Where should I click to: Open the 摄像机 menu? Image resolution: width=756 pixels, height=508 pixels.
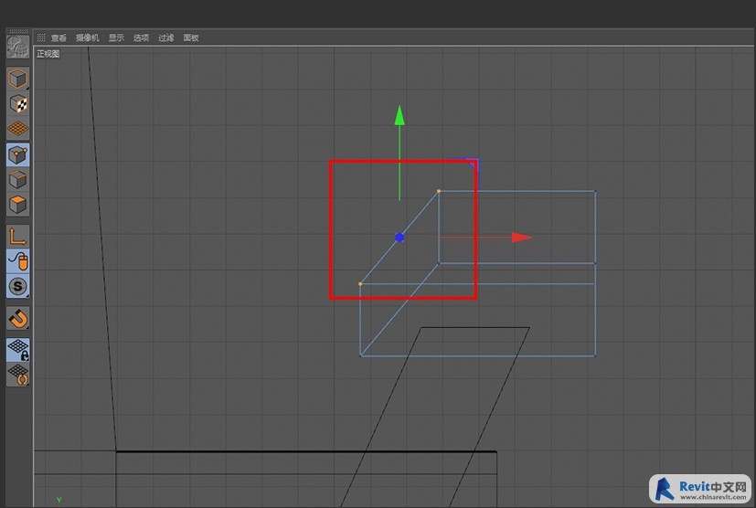click(x=87, y=37)
